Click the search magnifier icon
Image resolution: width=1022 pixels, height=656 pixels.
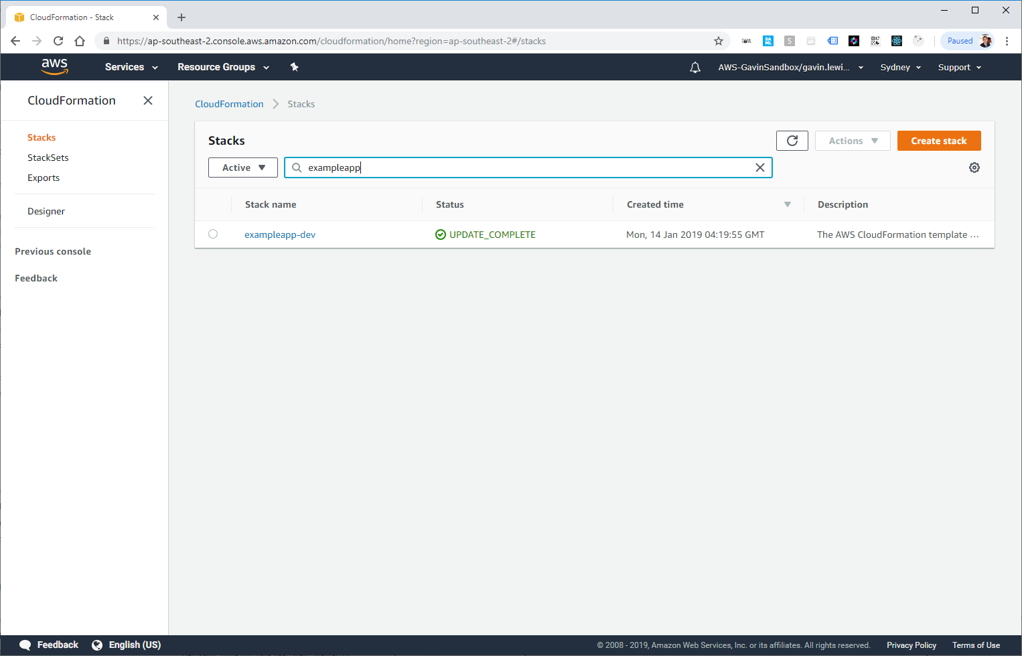pyautogui.click(x=297, y=168)
